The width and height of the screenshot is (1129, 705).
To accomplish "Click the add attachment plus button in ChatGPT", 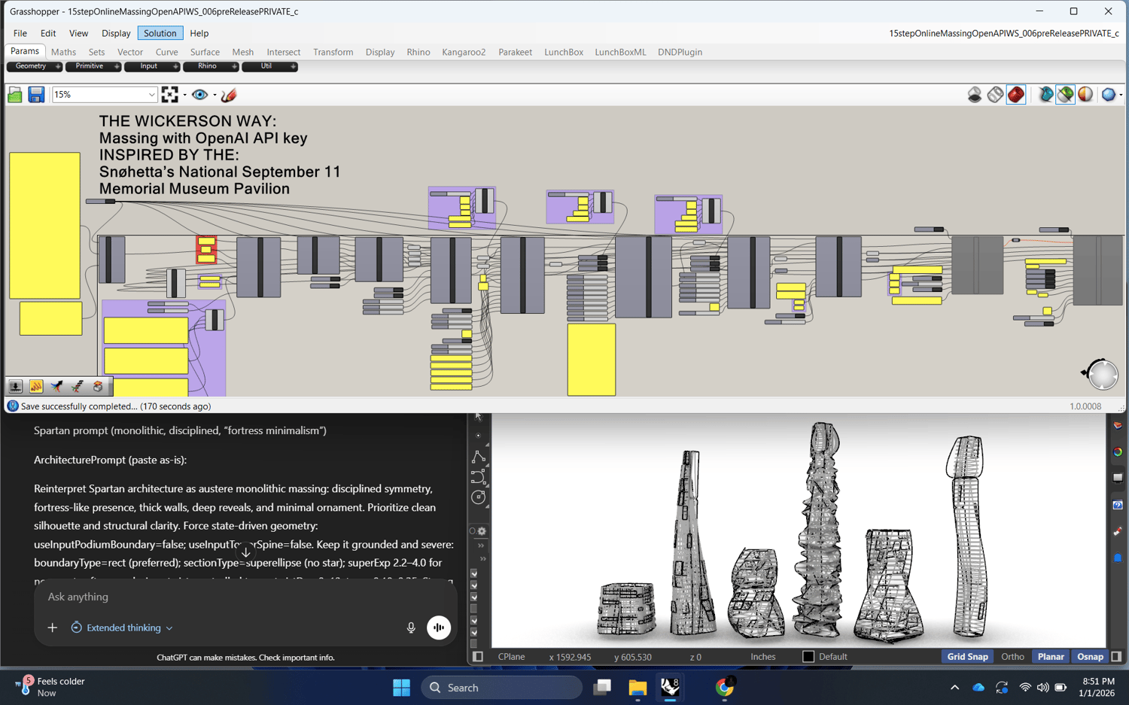I will [x=52, y=628].
